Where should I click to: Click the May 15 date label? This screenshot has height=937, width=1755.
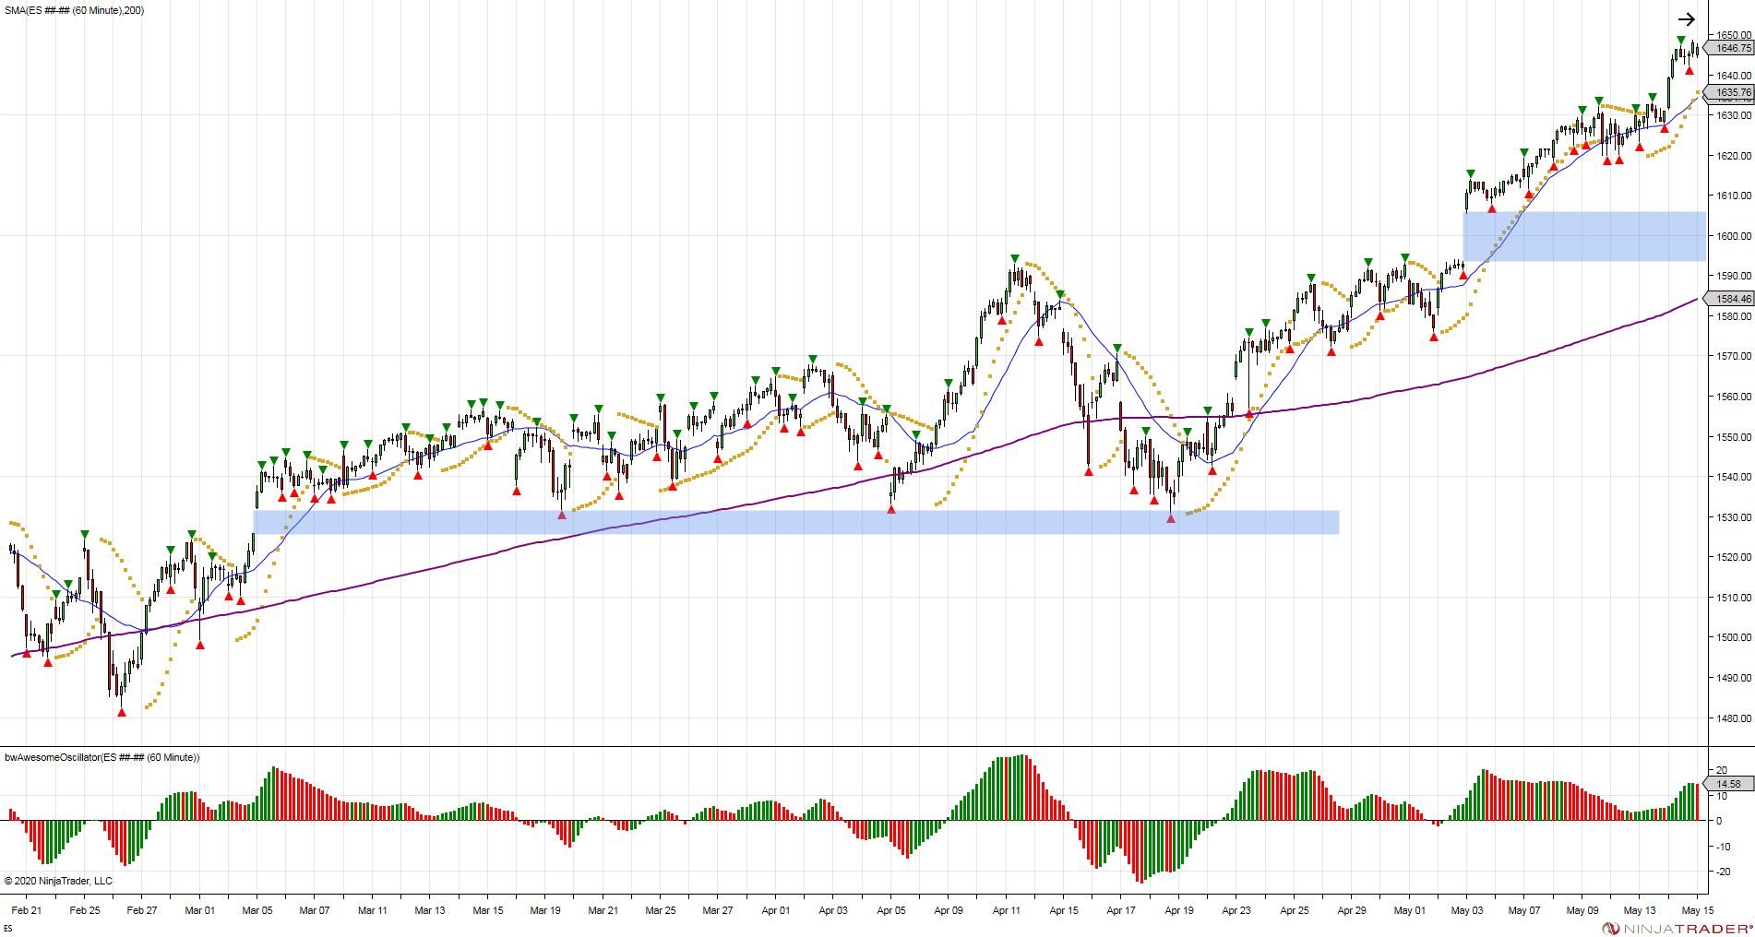click(1698, 910)
